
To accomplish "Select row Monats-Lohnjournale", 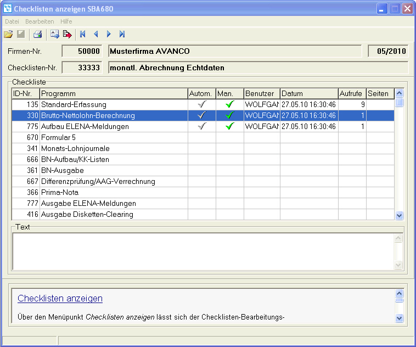I will pyautogui.click(x=203, y=148).
